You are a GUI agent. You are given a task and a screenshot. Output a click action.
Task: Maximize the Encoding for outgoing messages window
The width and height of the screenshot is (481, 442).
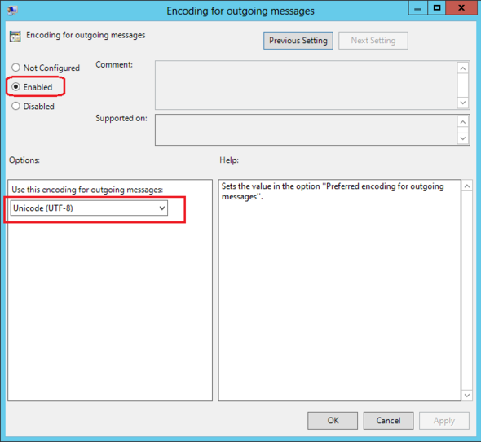(x=437, y=7)
